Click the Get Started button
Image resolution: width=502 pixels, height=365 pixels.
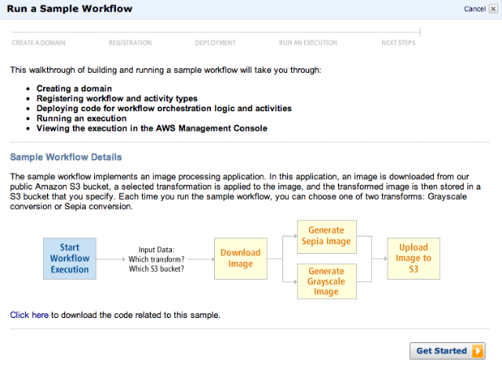(x=447, y=351)
